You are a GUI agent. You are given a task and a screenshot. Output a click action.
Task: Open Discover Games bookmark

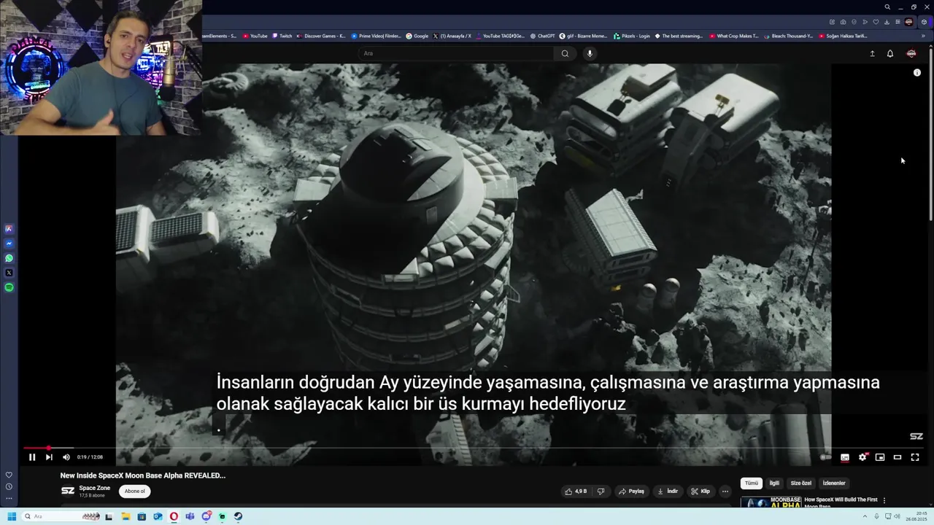coord(321,36)
